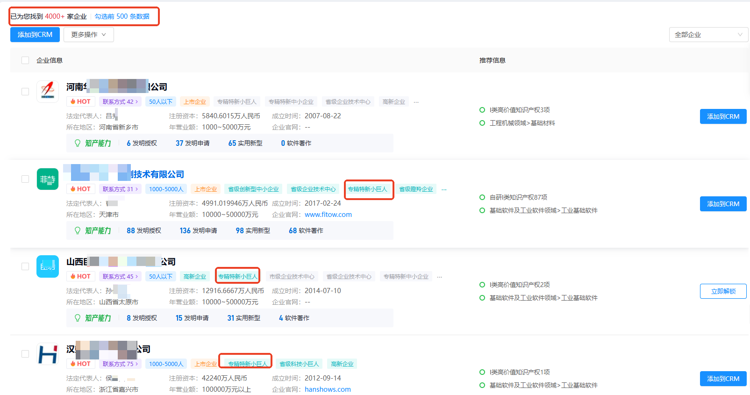Click the ellipsis after 高新企业 tag in first row
Image resolution: width=750 pixels, height=395 pixels.
(x=416, y=102)
